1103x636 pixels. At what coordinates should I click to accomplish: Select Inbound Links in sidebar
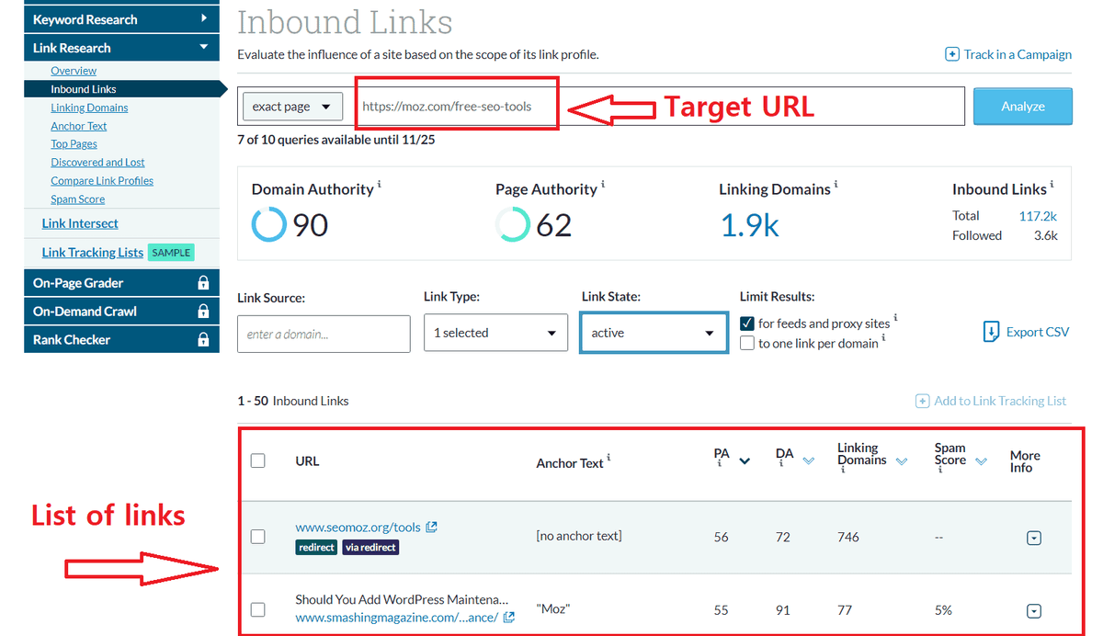pyautogui.click(x=84, y=89)
